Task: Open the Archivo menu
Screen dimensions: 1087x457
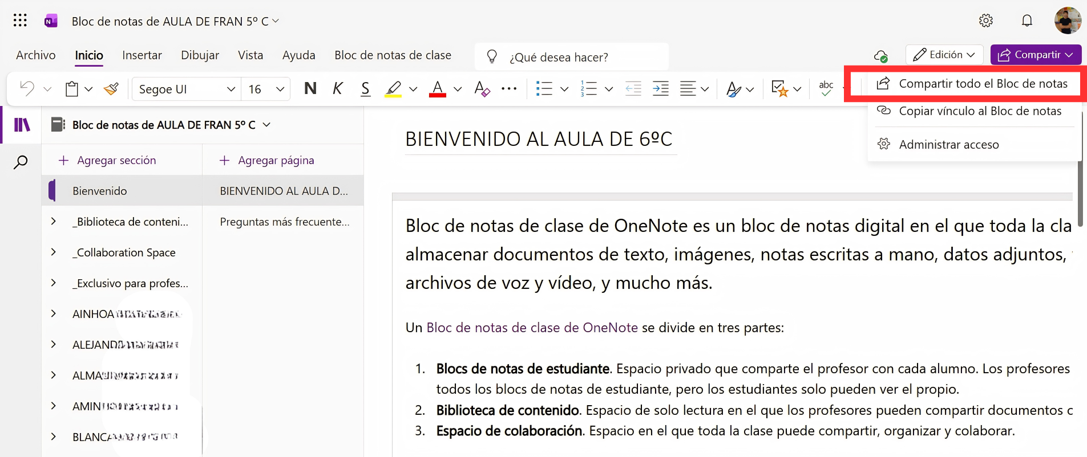Action: pyautogui.click(x=36, y=55)
